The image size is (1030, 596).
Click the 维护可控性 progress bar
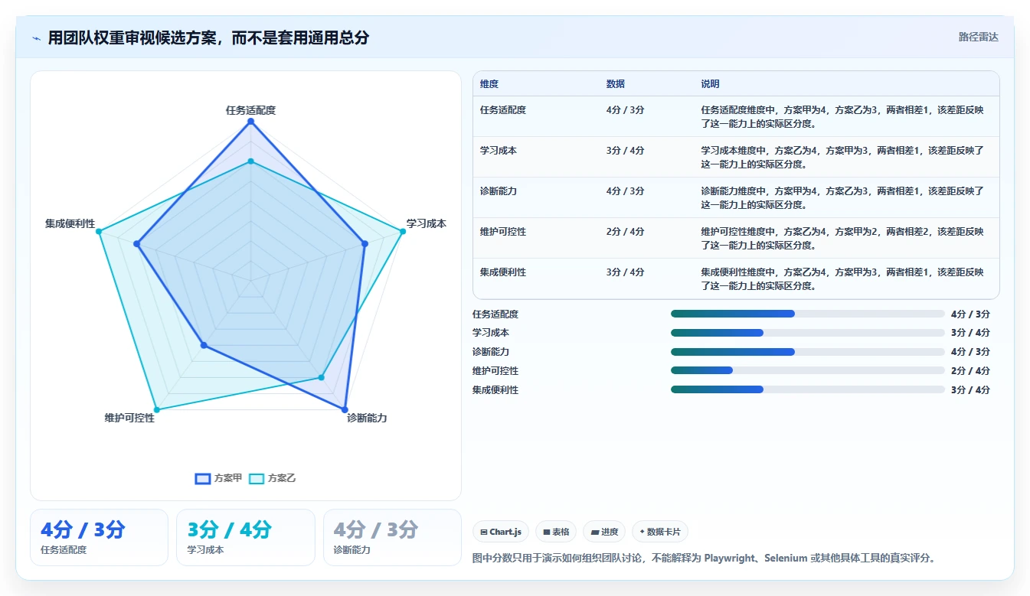[x=808, y=370]
